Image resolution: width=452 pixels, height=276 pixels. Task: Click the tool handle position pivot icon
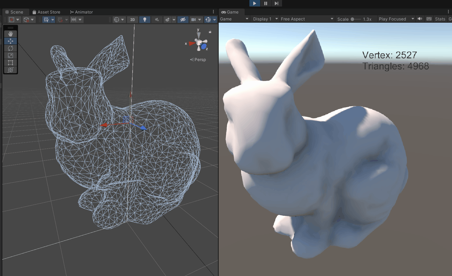pyautogui.click(x=12, y=20)
